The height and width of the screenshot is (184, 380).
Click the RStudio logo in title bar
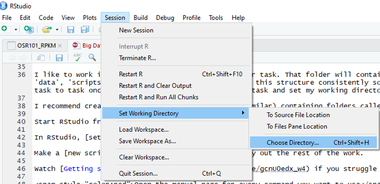click(4, 6)
